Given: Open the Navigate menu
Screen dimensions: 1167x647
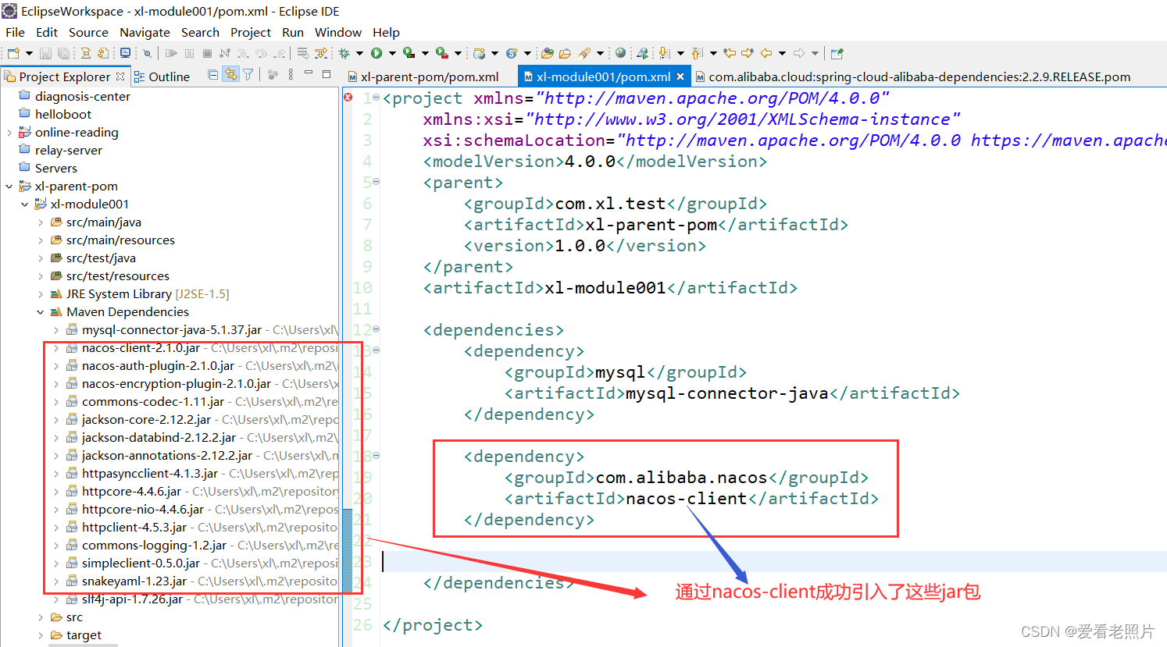Looking at the screenshot, I should (x=145, y=32).
